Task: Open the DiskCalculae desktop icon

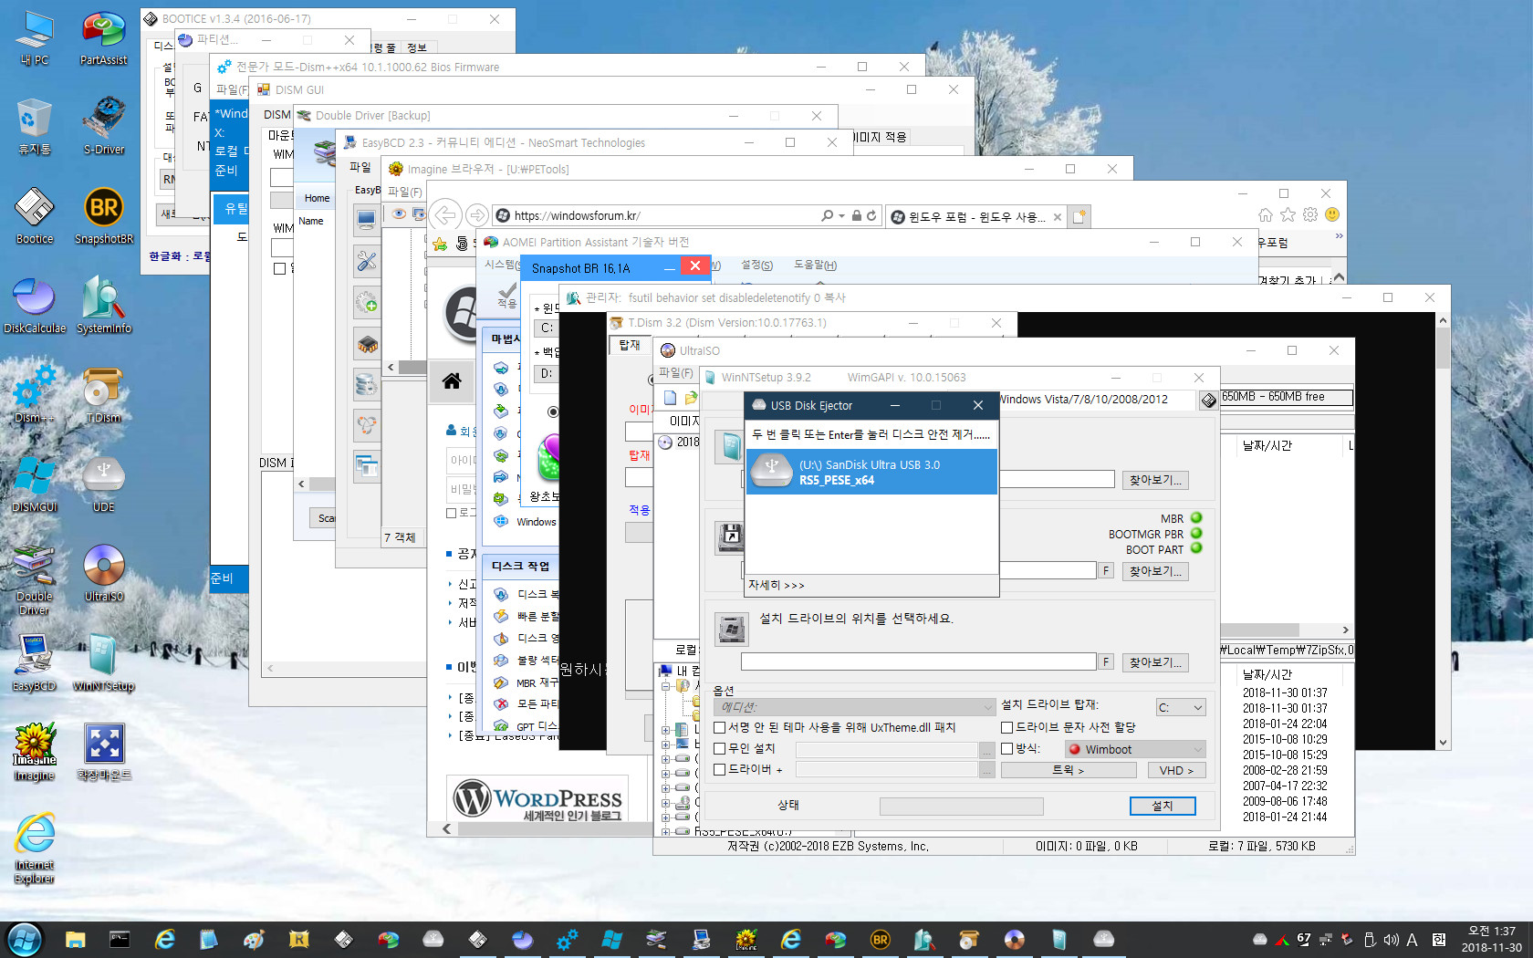Action: point(35,305)
